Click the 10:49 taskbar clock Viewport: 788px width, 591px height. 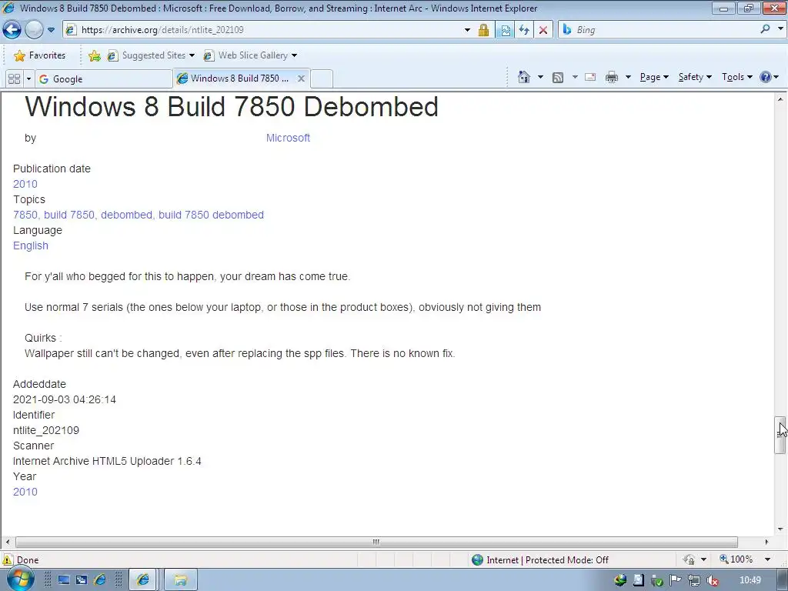click(750, 580)
